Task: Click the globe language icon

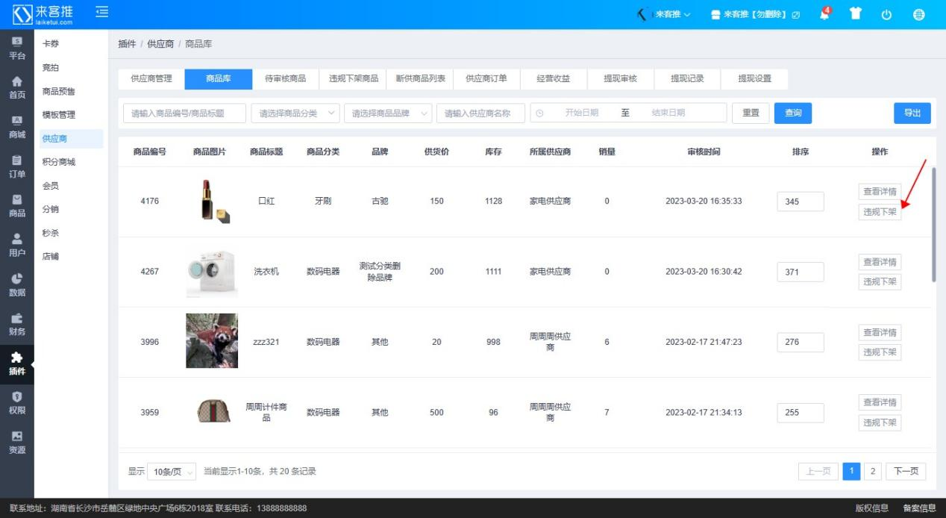Action: coord(918,15)
